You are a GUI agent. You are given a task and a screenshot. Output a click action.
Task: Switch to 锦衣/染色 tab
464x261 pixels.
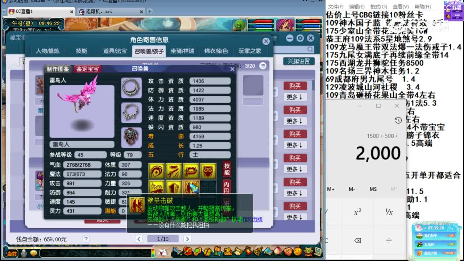216,51
